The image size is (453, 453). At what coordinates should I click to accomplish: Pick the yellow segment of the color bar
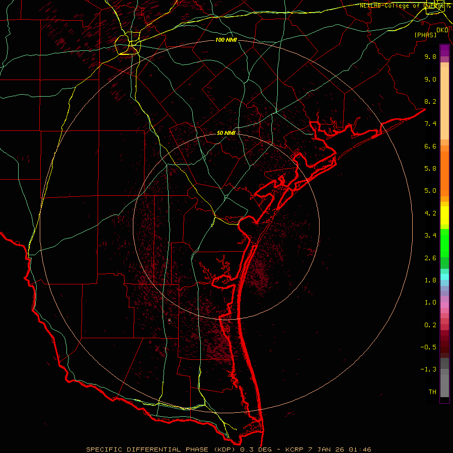point(444,215)
